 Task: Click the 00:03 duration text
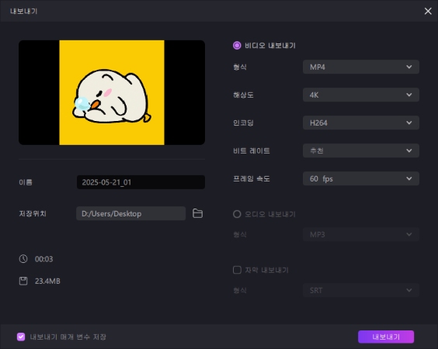point(43,259)
